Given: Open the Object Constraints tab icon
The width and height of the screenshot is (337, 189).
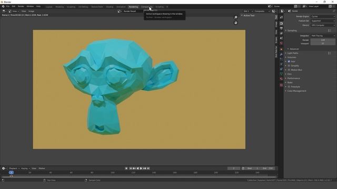Looking at the screenshot, I should point(281,69).
